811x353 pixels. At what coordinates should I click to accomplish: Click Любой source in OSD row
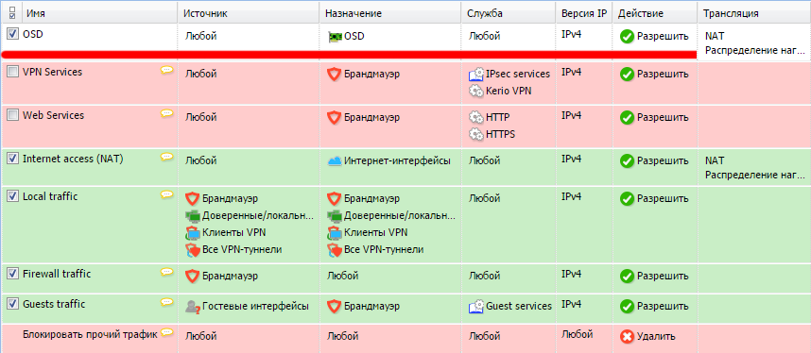(x=200, y=37)
